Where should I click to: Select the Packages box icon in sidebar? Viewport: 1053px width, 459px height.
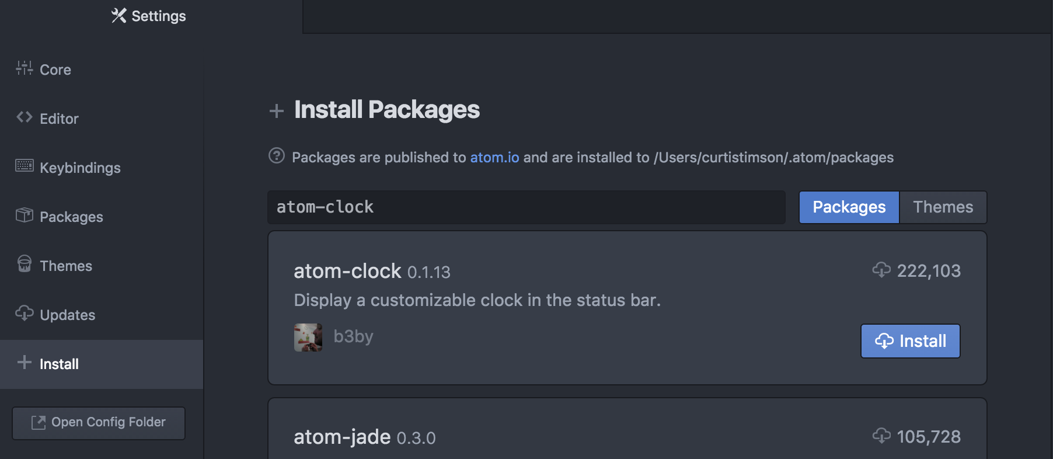(x=24, y=215)
